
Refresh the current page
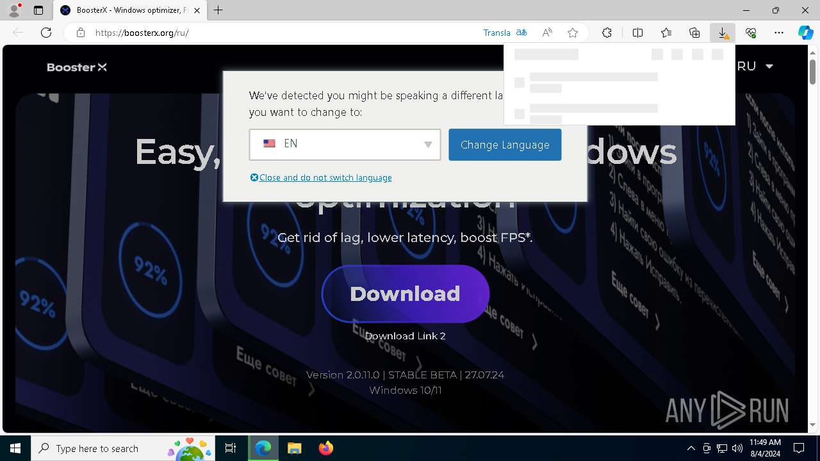(46, 33)
